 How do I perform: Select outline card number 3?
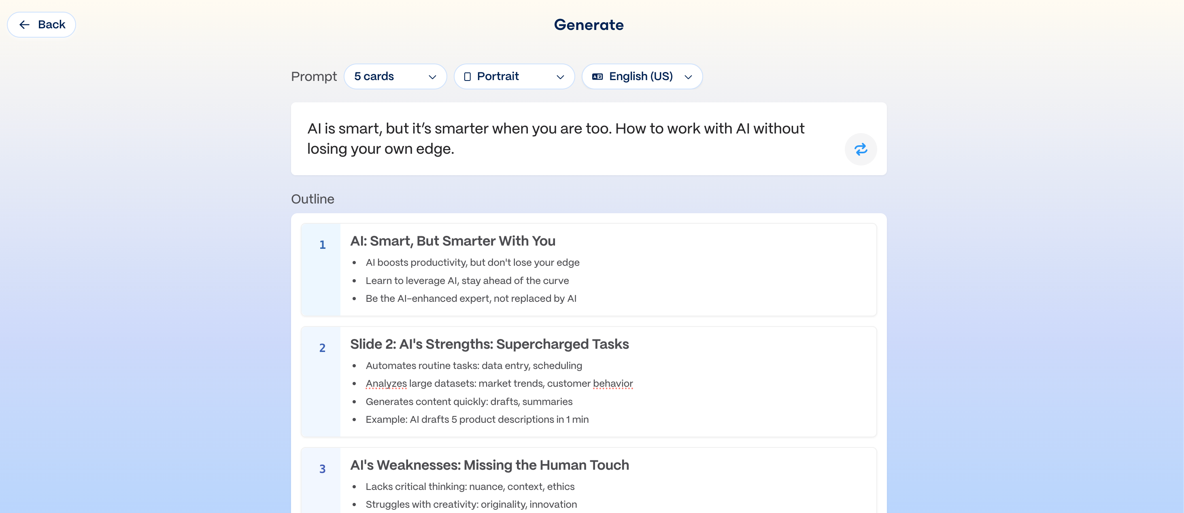[322, 469]
